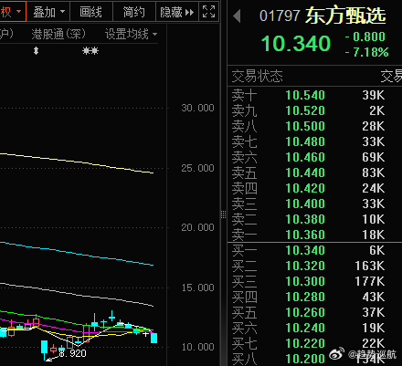Click the 买一 bid price 10.340
The image size is (402, 366).
pos(305,250)
